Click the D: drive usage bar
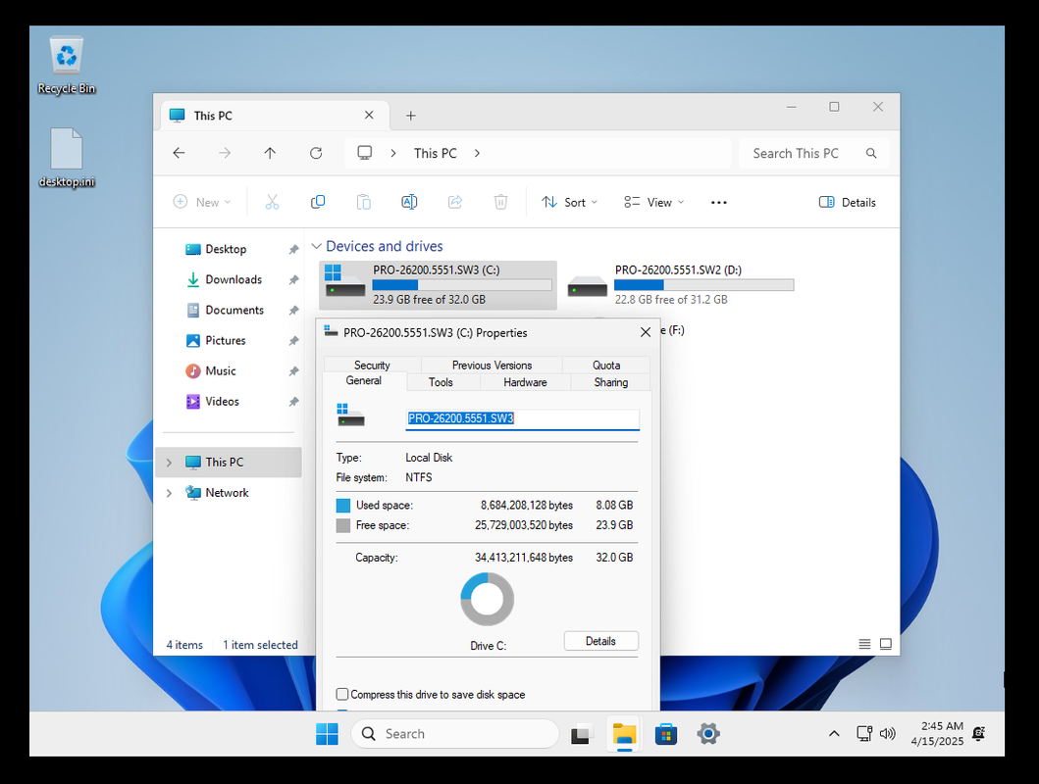This screenshot has height=784, width=1039. [x=703, y=285]
